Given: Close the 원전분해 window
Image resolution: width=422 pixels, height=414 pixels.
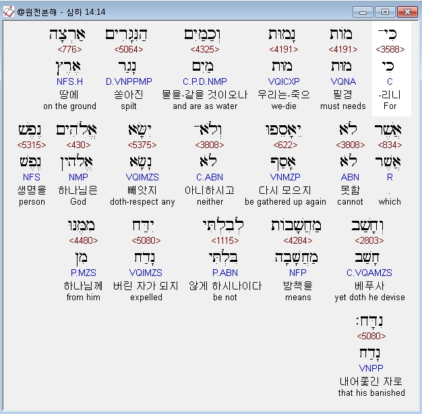Looking at the screenshot, I should coord(407,12).
